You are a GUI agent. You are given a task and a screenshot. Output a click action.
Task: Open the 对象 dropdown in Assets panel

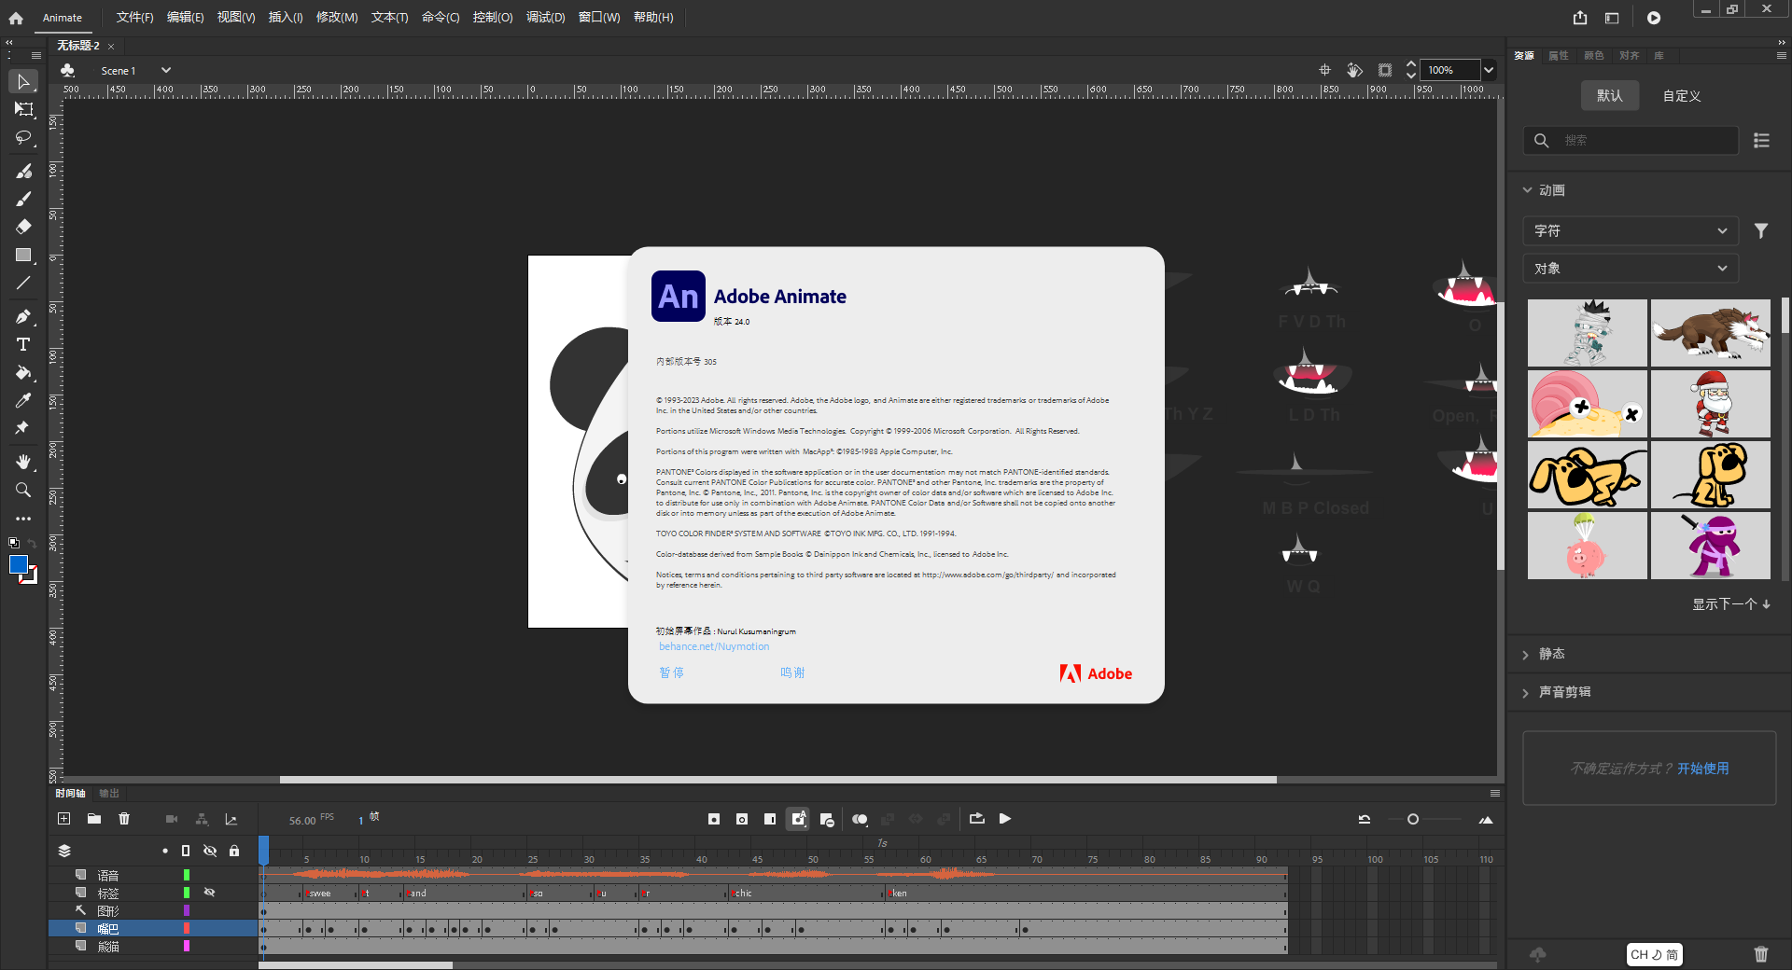pos(1631,269)
